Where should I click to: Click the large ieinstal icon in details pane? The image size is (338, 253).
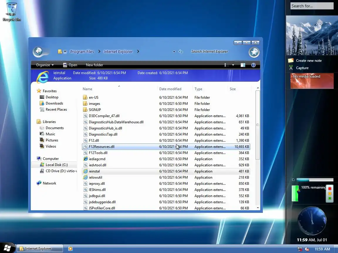(43, 76)
